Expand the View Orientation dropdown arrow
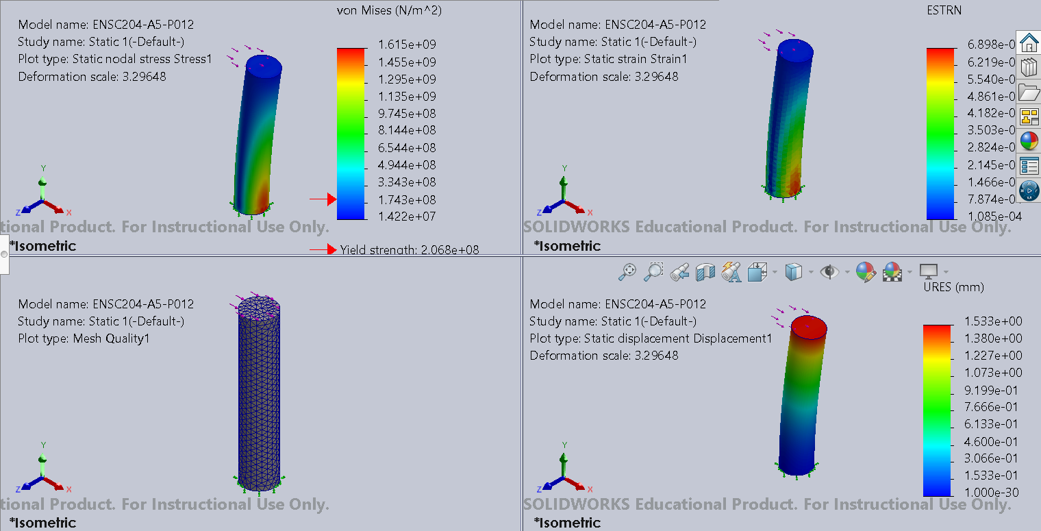Screen dimensions: 1041x531 [775, 273]
